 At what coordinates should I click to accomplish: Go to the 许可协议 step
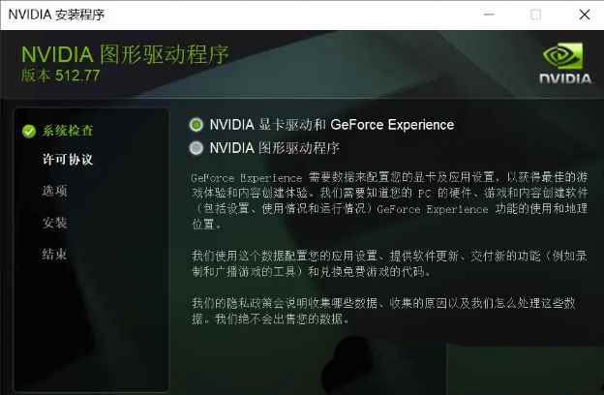pyautogui.click(x=68, y=159)
